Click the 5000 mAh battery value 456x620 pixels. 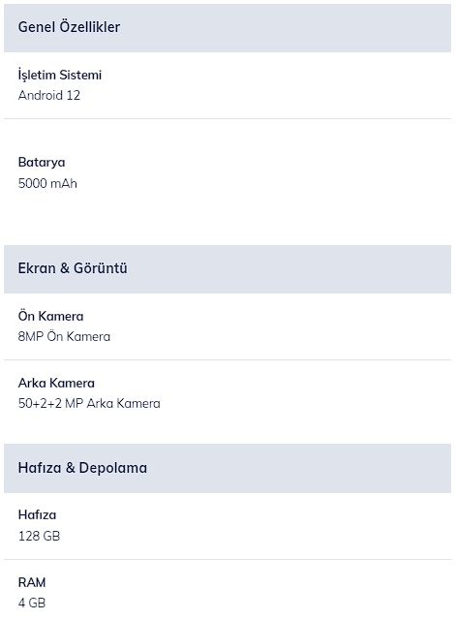coord(47,183)
